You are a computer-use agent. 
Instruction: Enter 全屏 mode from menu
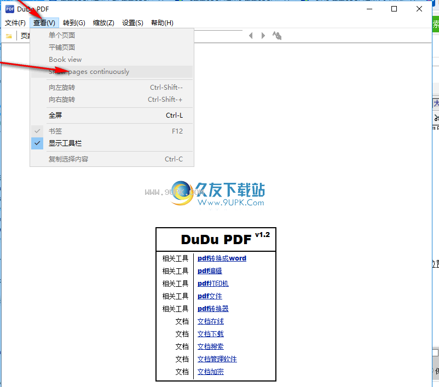112,115
